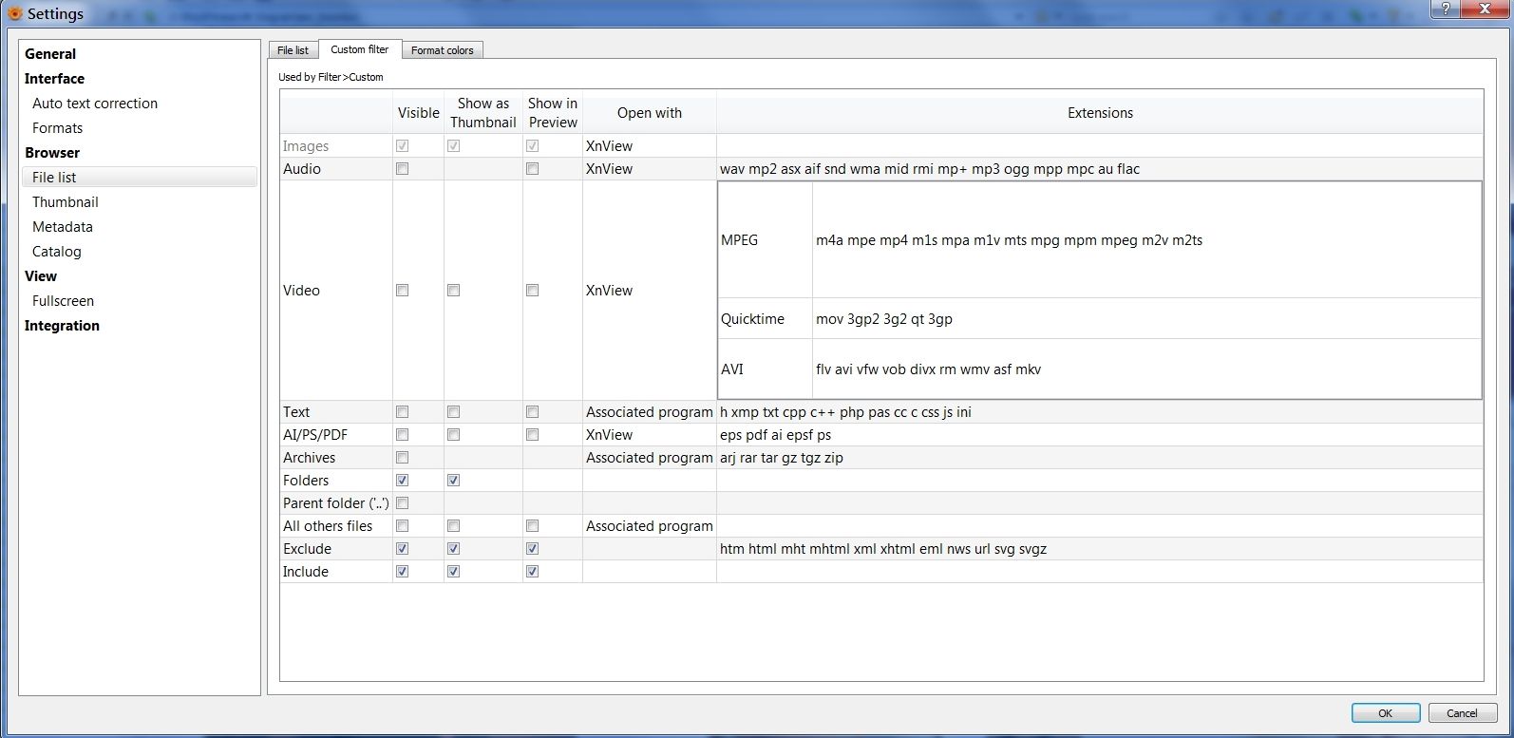
Task: Click the Open with column header
Action: point(650,113)
